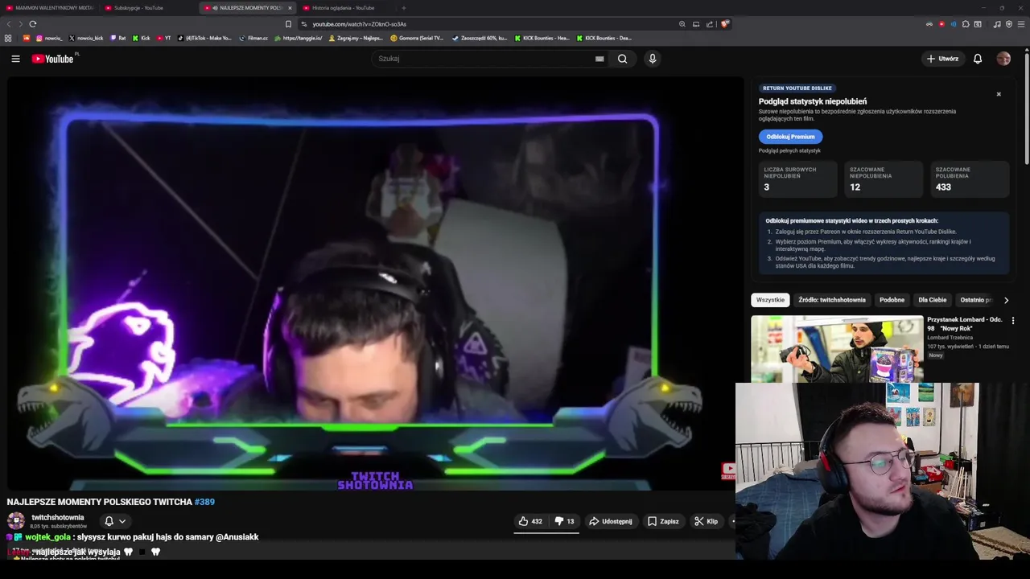Open the Gomorra (Serial TV... bookmark

[417, 38]
